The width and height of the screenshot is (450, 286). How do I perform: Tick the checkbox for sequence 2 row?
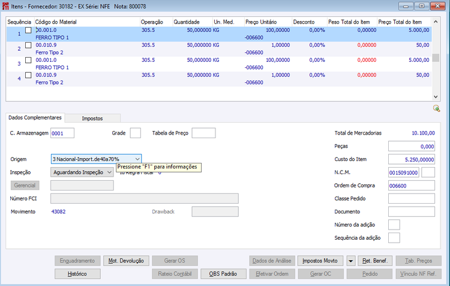pyautogui.click(x=28, y=45)
